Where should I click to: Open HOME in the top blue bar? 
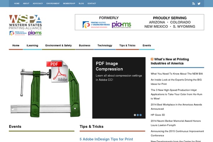click(17, 4)
